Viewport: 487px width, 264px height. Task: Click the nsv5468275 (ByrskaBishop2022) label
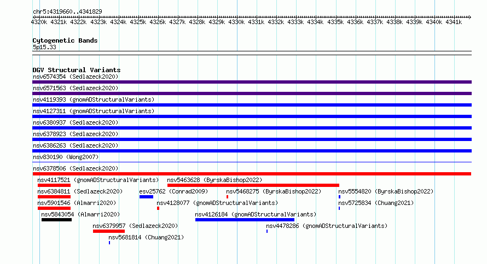(274, 191)
